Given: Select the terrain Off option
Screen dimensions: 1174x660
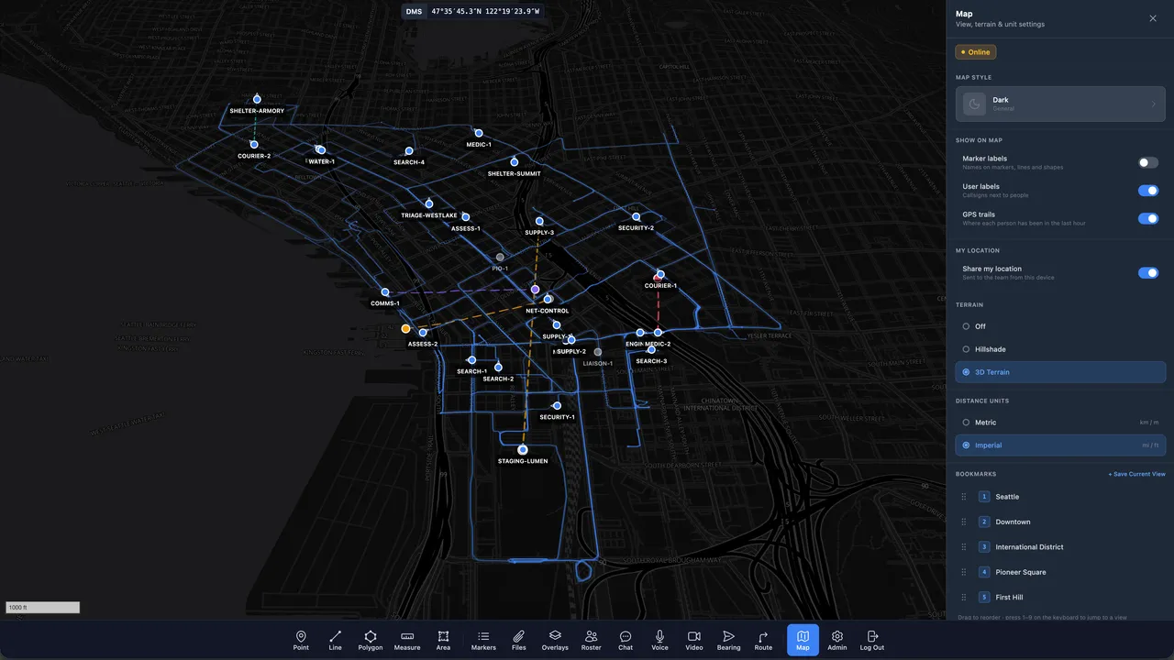Looking at the screenshot, I should pos(1061,326).
